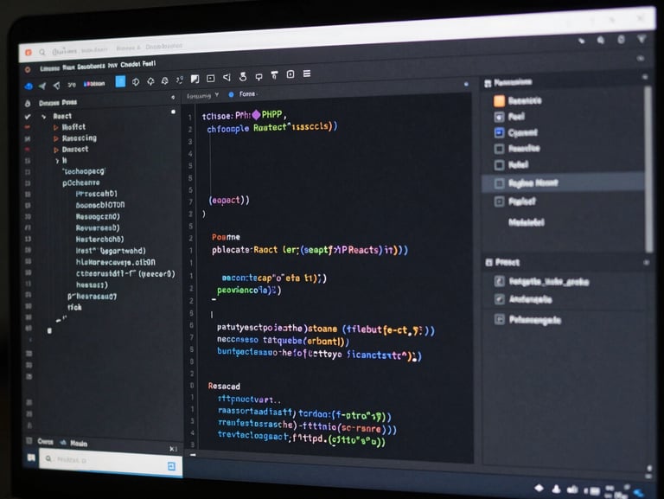
Task: Click the right panel's vertical scrollbar
Action: tap(648, 169)
